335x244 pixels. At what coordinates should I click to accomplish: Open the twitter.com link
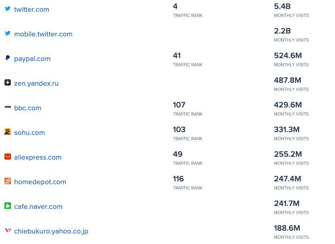coord(32,10)
